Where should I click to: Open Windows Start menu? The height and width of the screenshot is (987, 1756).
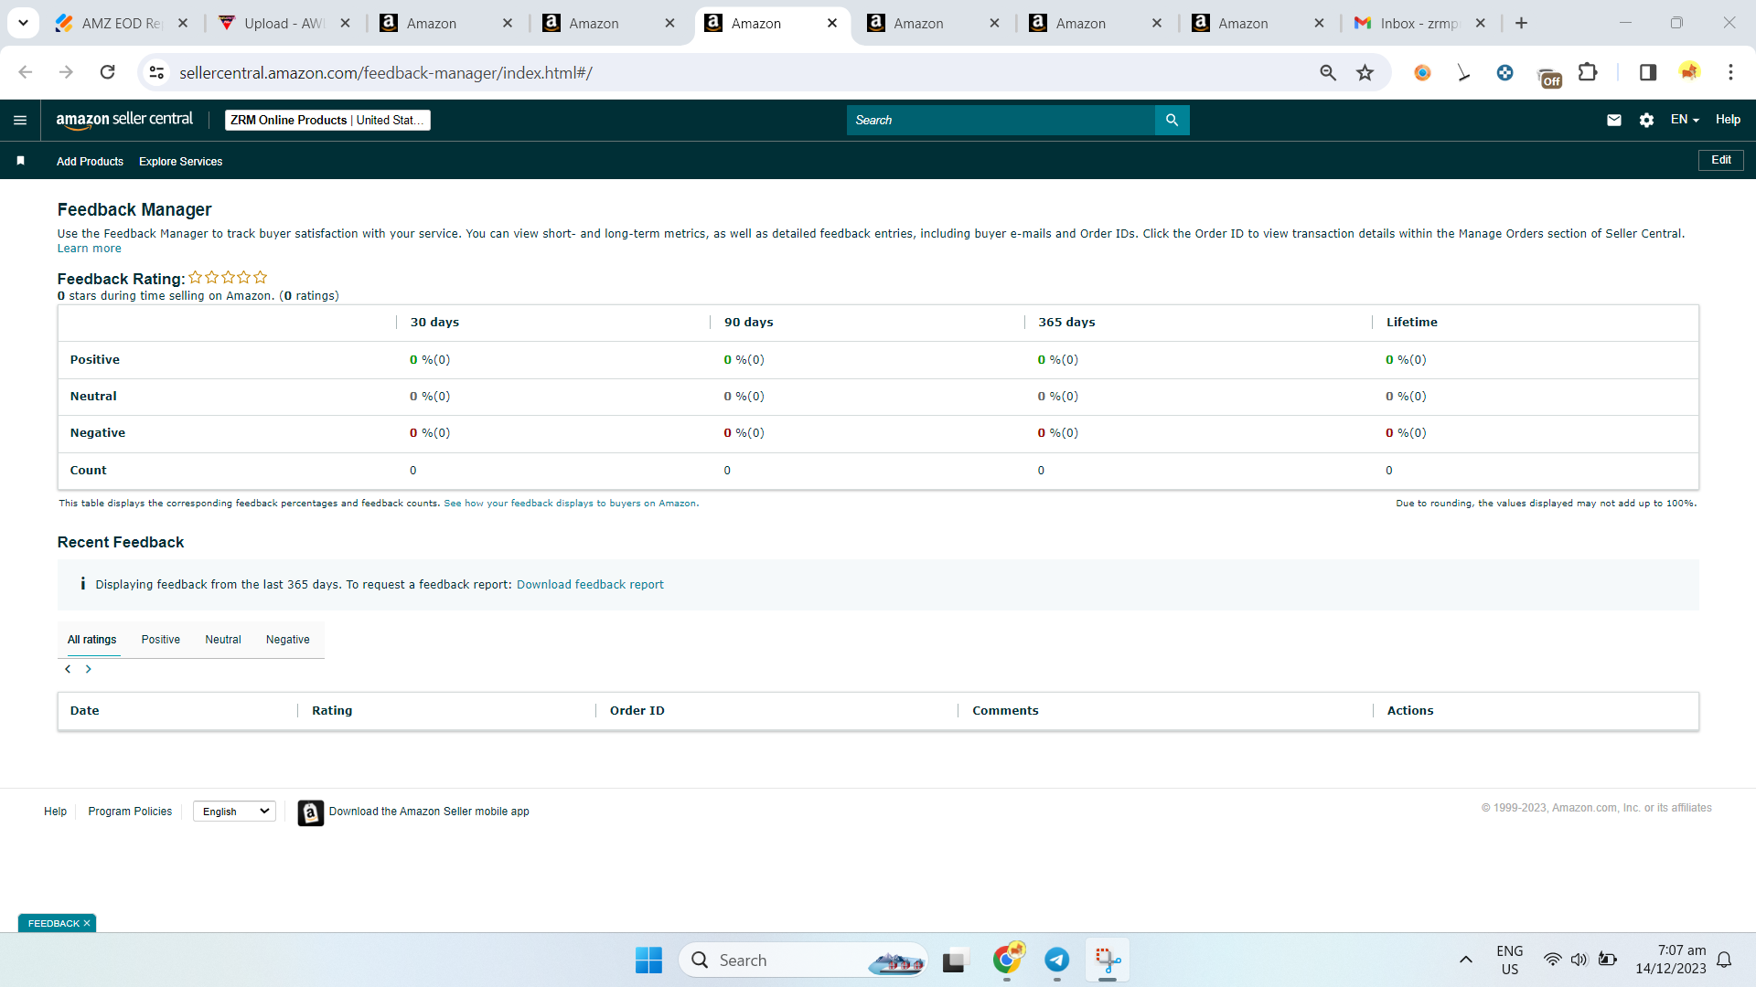(x=648, y=960)
